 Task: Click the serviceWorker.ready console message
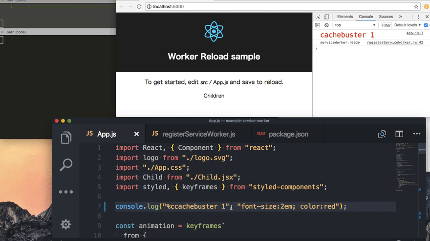pyautogui.click(x=340, y=42)
